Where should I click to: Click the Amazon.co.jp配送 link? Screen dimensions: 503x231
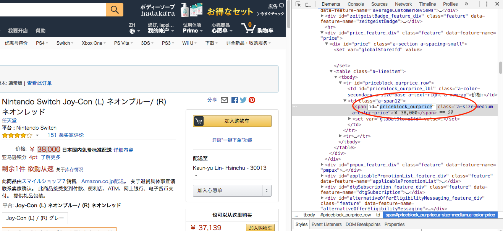pyautogui.click(x=102, y=181)
